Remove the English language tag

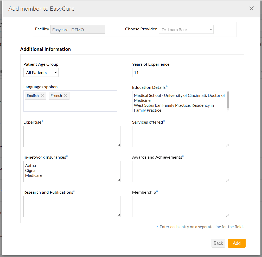click(42, 96)
